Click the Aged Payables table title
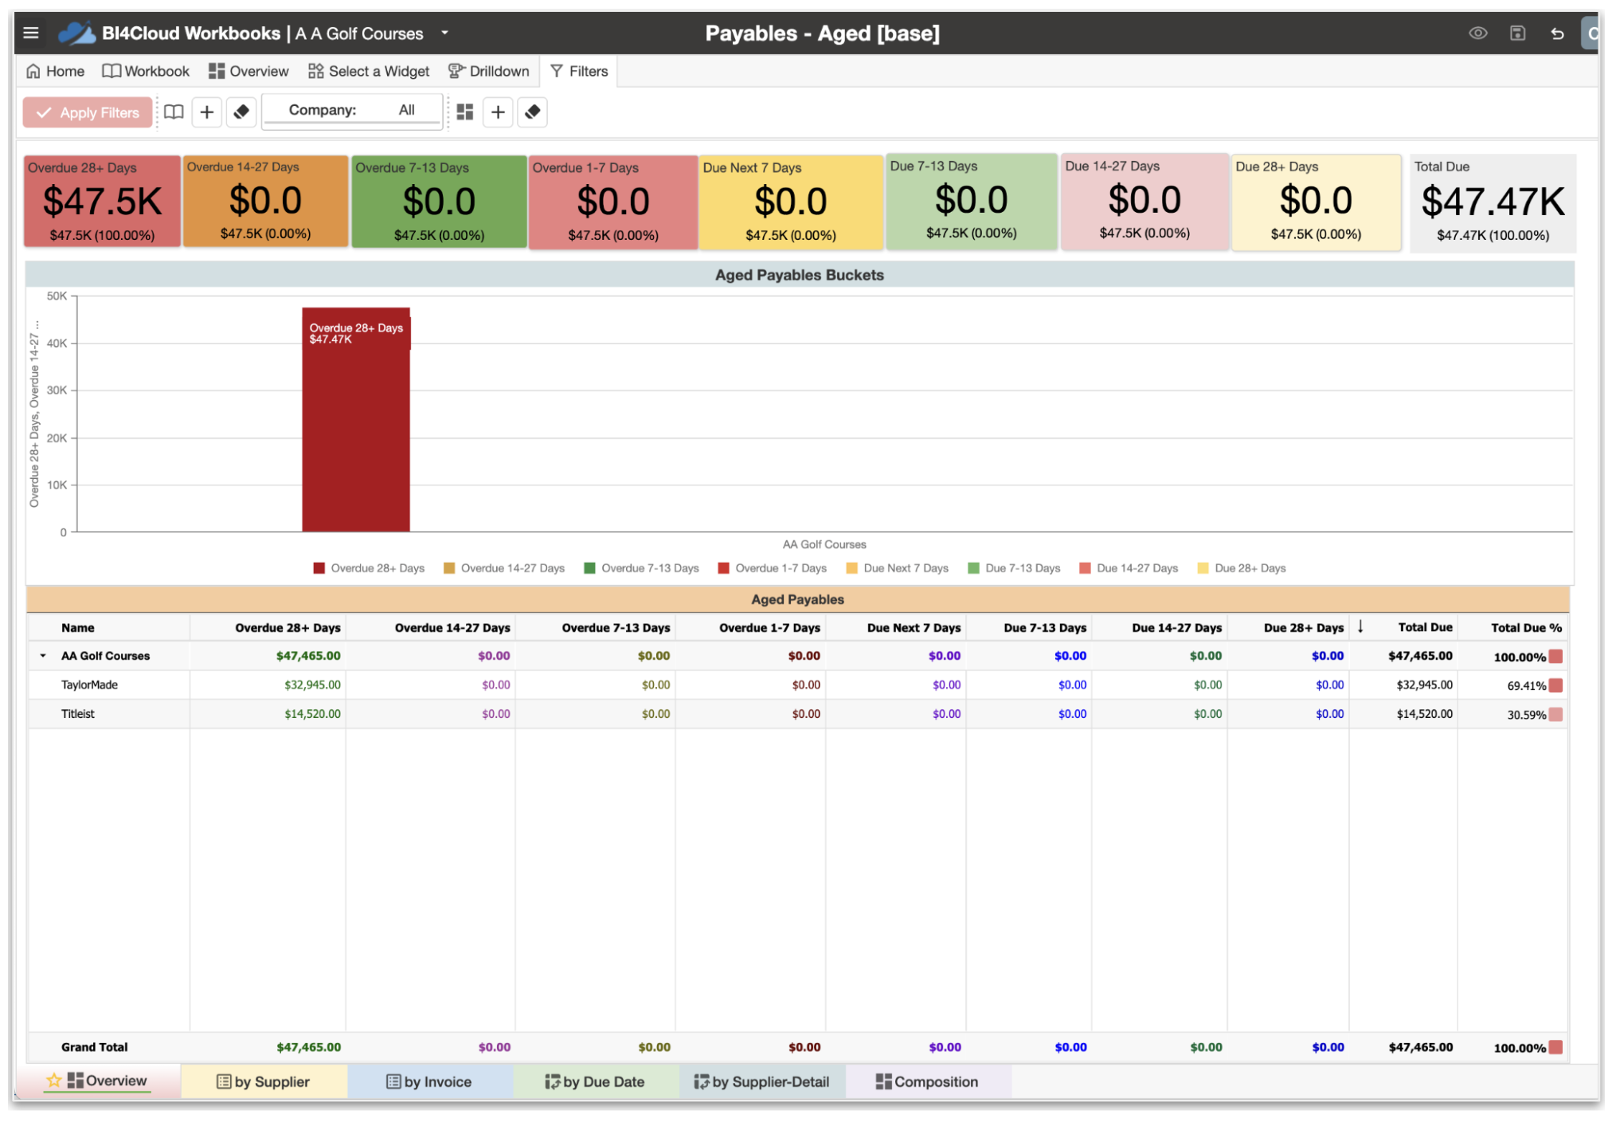This screenshot has width=1612, height=1122. point(797,599)
